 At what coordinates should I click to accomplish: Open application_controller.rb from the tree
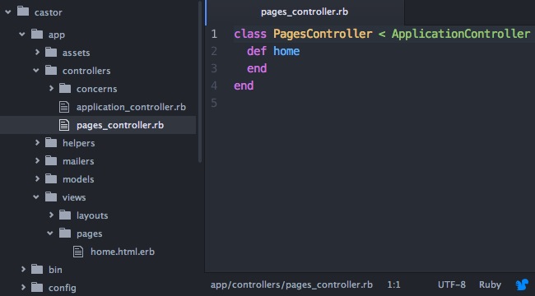coord(131,107)
